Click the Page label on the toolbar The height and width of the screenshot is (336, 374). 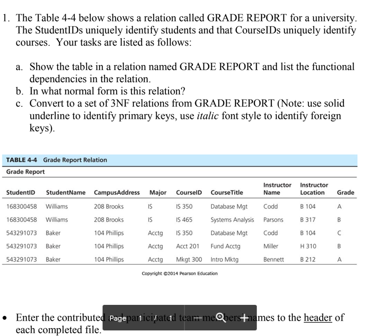(118, 318)
